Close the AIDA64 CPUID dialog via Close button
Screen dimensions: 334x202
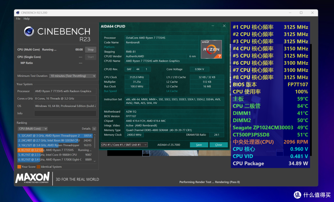point(219,145)
